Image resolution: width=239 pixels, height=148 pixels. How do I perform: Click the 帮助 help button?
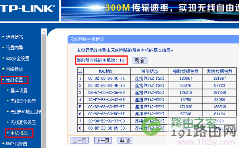[125, 140]
